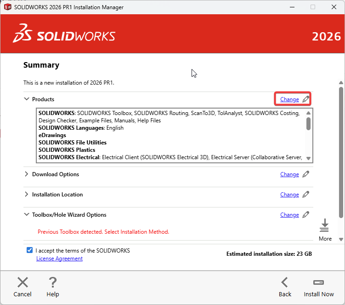Select the eDrawings product row

click(52, 135)
